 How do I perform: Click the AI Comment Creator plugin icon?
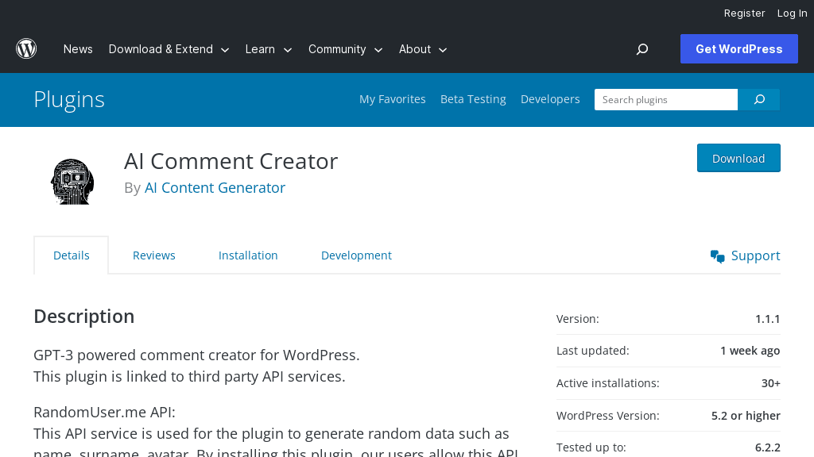(72, 182)
